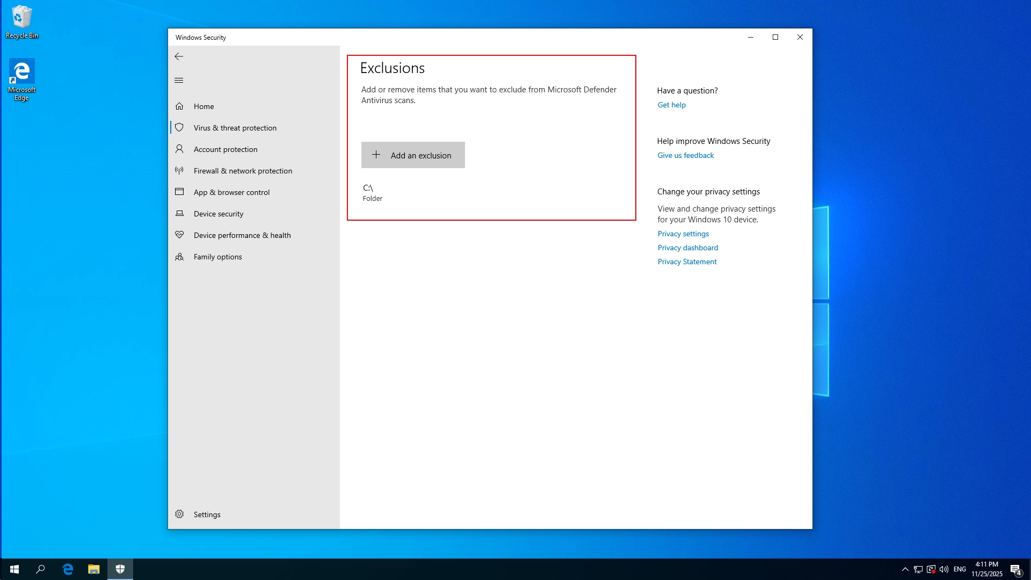
Task: Open the Privacy dashboard link
Action: coord(687,248)
